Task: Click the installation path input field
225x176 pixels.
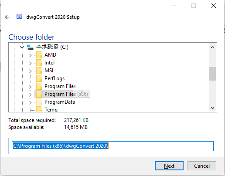Action: click(x=112, y=146)
